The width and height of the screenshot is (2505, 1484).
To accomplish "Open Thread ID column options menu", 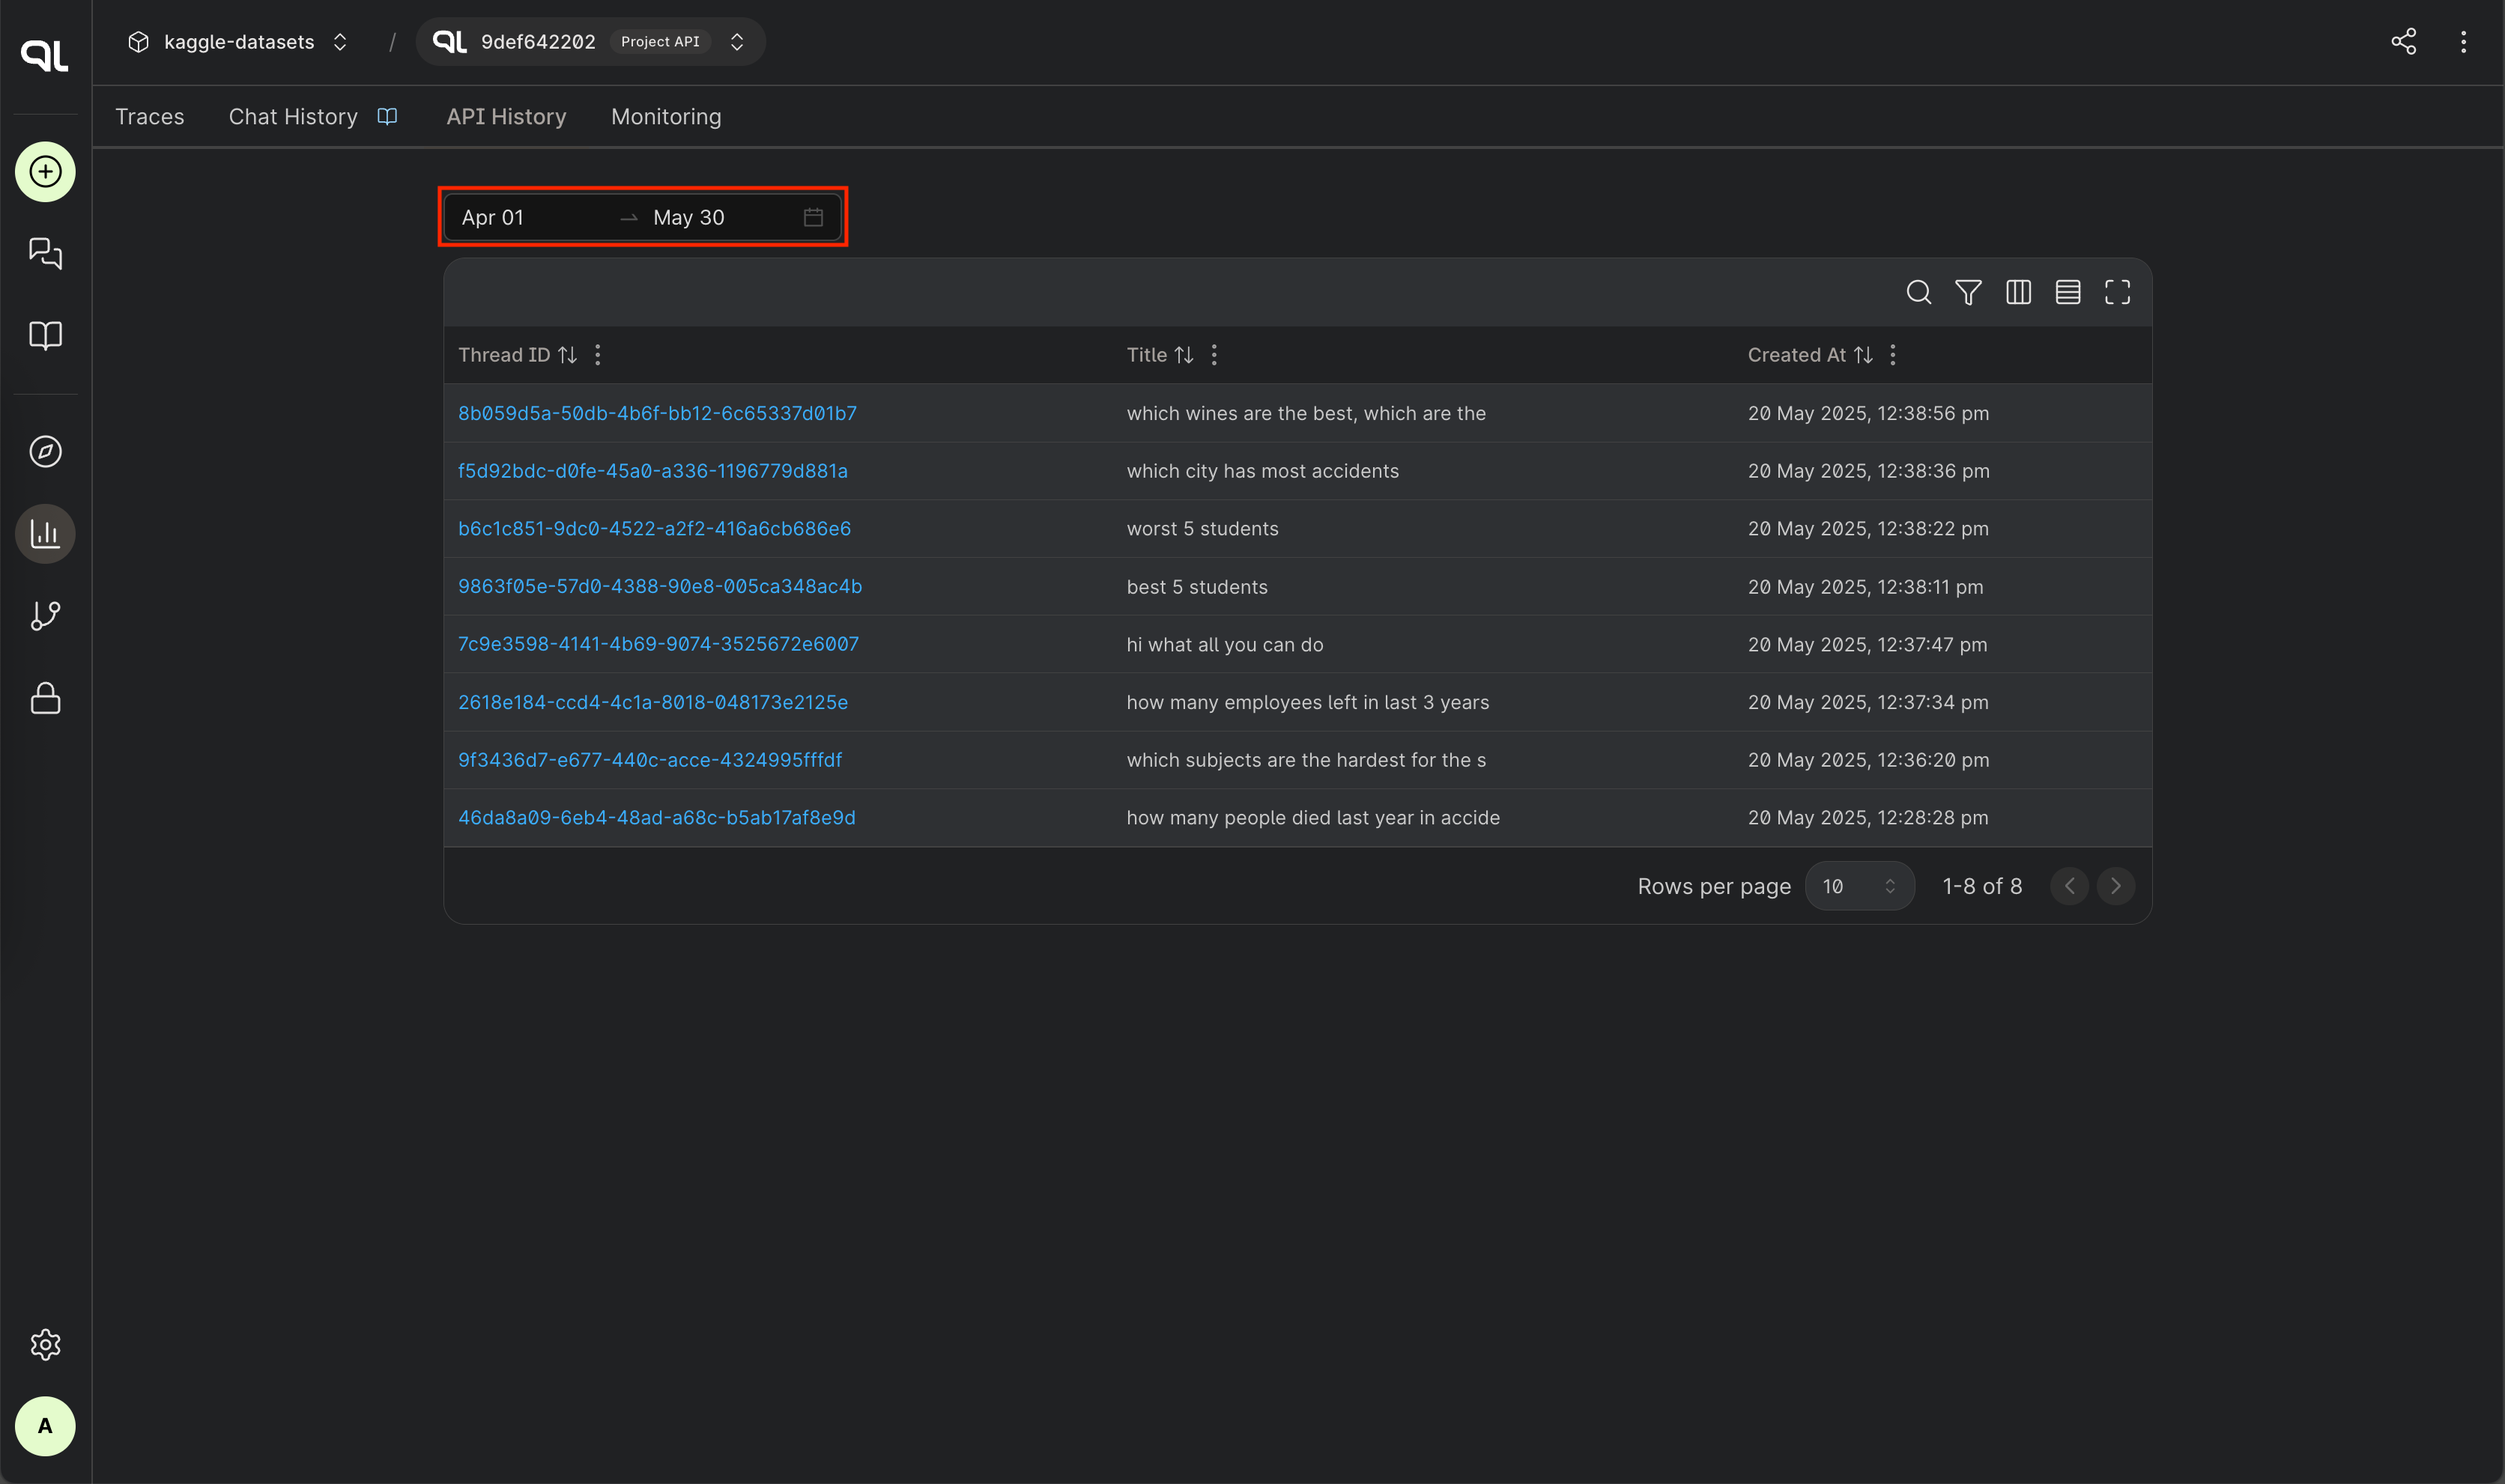I will click(x=599, y=355).
